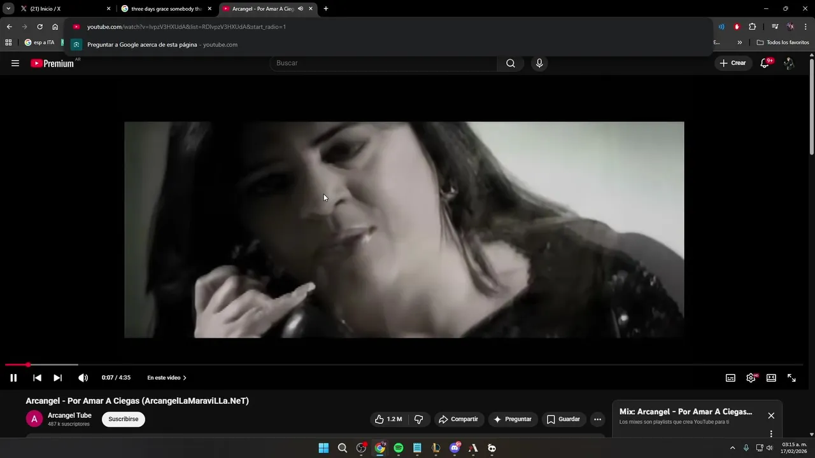Reload the page
Image resolution: width=815 pixels, height=458 pixels.
39,27
